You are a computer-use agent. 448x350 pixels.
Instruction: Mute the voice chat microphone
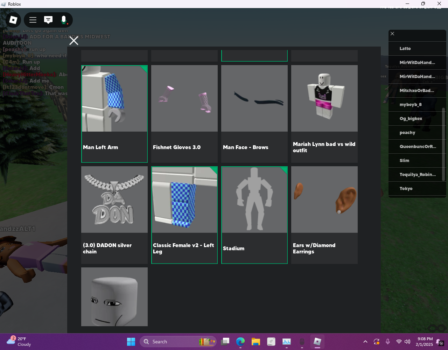(x=64, y=20)
